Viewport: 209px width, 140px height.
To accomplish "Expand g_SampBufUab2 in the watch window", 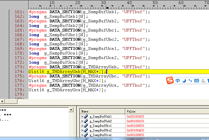I will pos(82,121).
